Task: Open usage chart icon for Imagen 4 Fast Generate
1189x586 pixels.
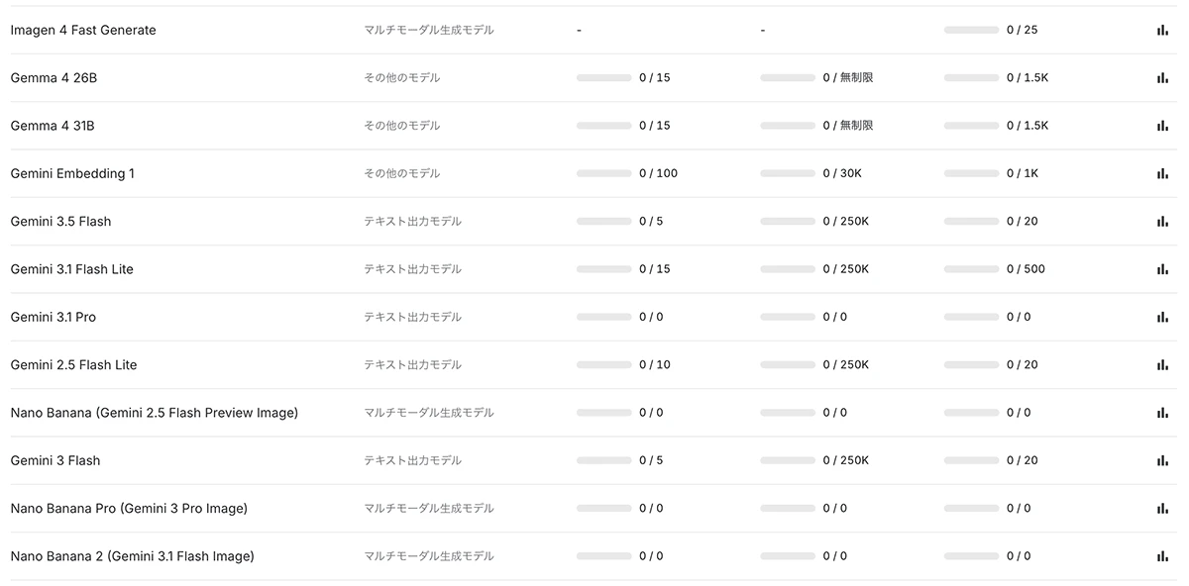Action: (1162, 30)
